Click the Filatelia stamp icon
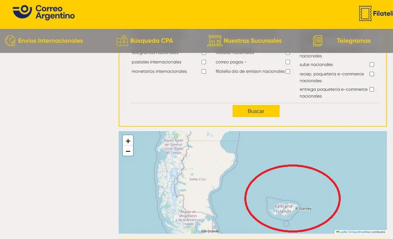Image resolution: width=393 pixels, height=239 pixels. pyautogui.click(x=365, y=13)
